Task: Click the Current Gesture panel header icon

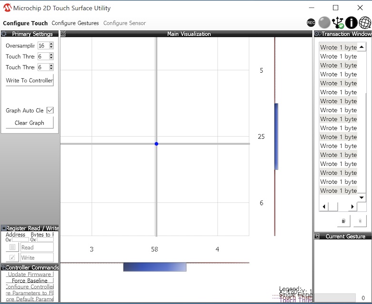Action: [x=317, y=236]
